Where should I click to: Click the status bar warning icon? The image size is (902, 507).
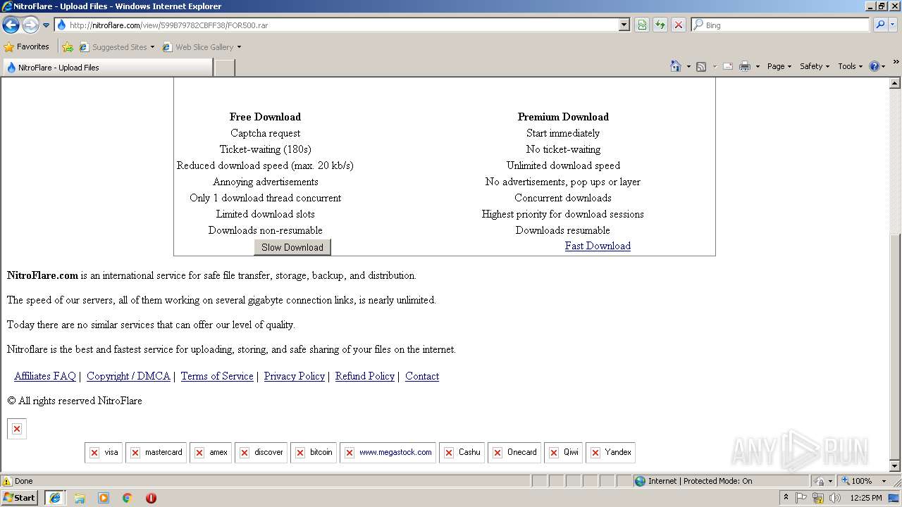coord(7,481)
